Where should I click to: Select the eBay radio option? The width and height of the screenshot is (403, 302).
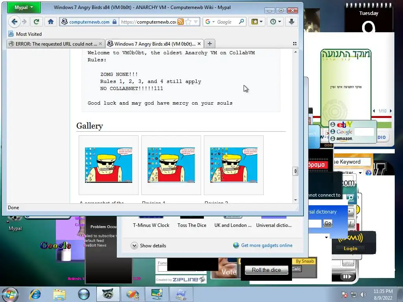coord(333,125)
